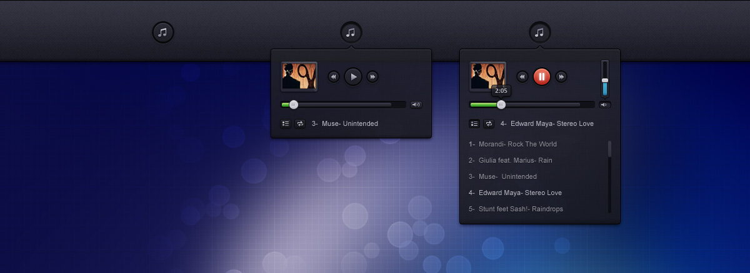Hide the playlist in Edward Maya player
750x273 pixels.
click(x=474, y=123)
